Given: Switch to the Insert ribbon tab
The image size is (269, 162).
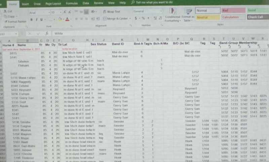Looking at the screenshot, I should pyautogui.click(x=26, y=4).
